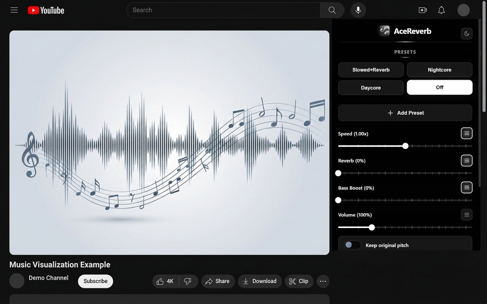This screenshot has height=304, width=487.
Task: Activate the voice search microphone icon
Action: [x=358, y=10]
